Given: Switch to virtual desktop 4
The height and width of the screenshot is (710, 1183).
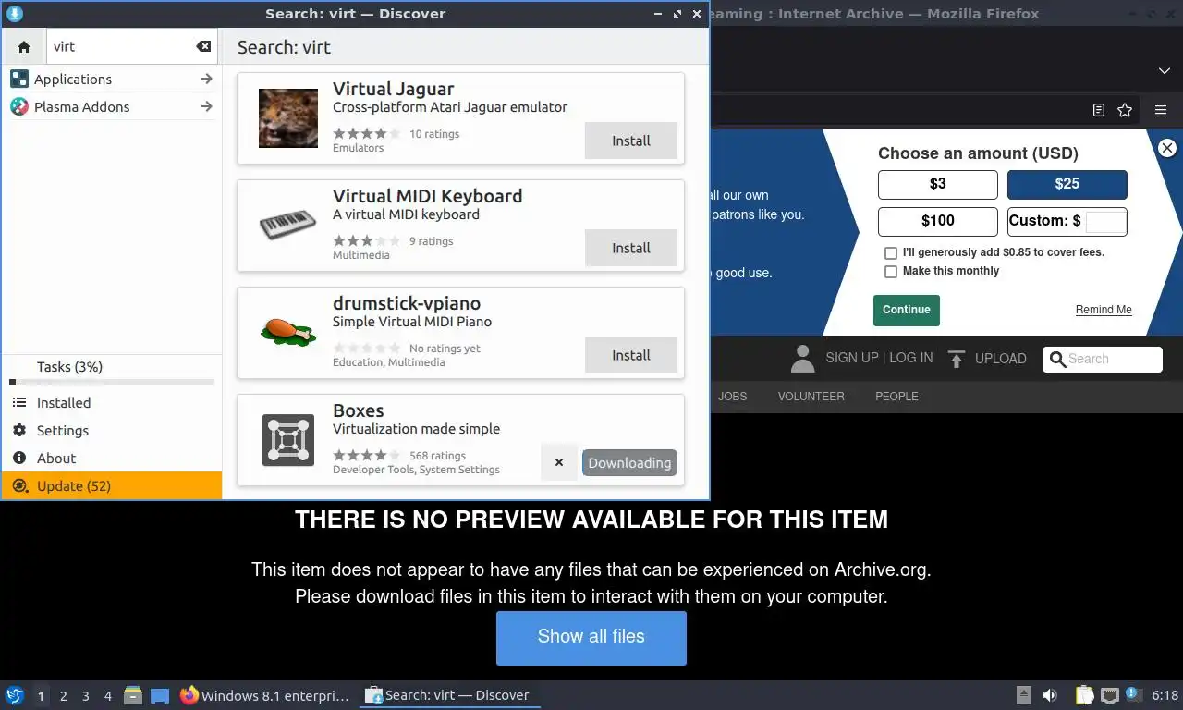Looking at the screenshot, I should pyautogui.click(x=108, y=696).
